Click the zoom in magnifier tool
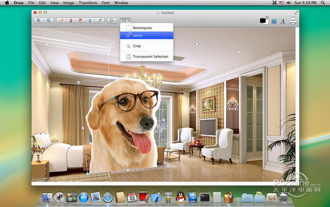 tap(39, 20)
